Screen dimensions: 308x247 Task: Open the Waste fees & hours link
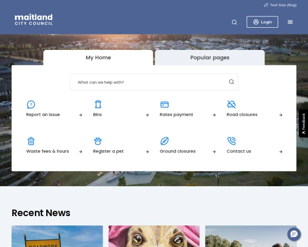[48, 151]
